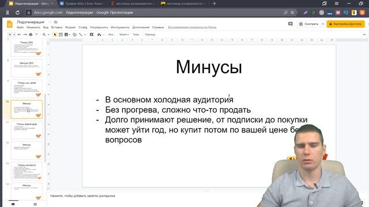This screenshot has width=369, height=207.
Task: Switch to Трафик Мэн browser tab
Action: [82, 3]
